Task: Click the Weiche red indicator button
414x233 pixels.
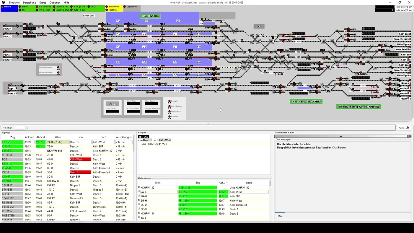Action: point(2,6)
